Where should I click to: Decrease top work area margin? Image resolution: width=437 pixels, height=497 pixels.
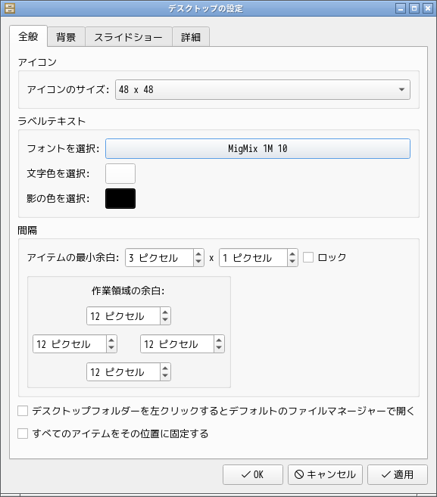(x=165, y=320)
